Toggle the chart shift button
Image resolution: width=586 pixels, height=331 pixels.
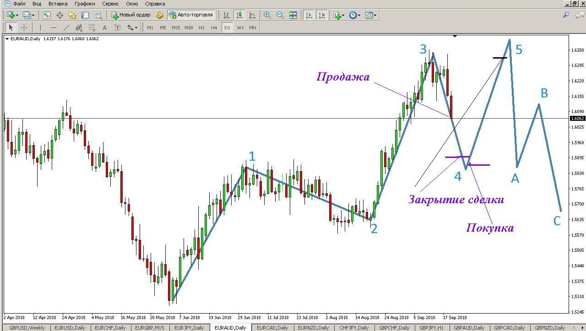[x=322, y=15]
